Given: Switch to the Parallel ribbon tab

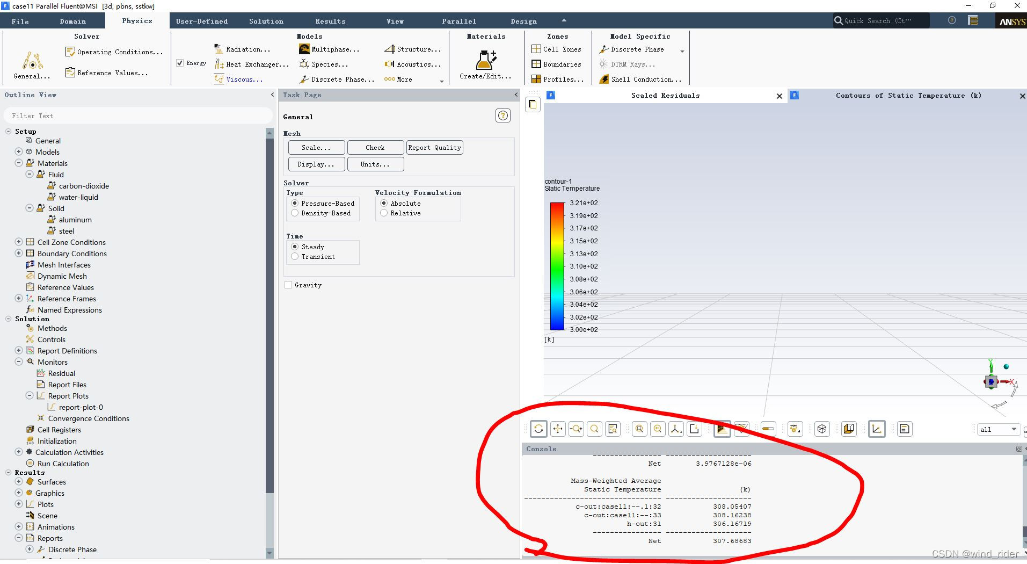Looking at the screenshot, I should pyautogui.click(x=459, y=21).
